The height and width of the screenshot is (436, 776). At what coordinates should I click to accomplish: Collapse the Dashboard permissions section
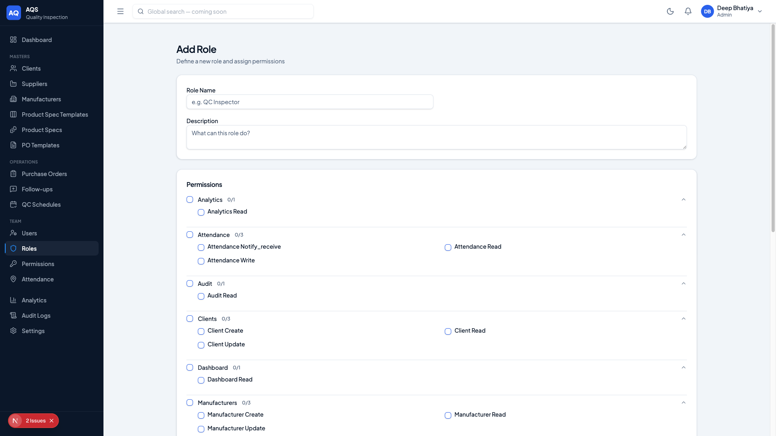(683, 367)
